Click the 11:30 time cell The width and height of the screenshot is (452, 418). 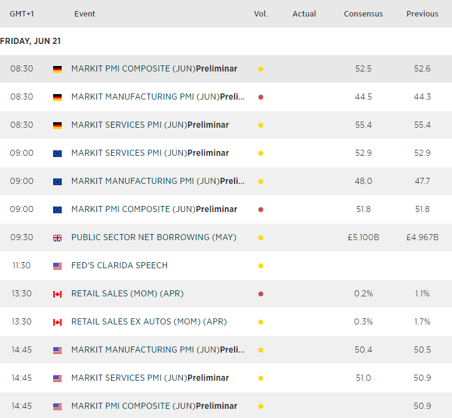click(x=21, y=265)
